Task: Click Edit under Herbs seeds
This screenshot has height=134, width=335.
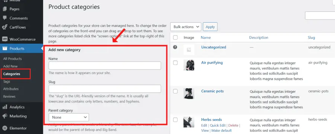Action: [204, 125]
